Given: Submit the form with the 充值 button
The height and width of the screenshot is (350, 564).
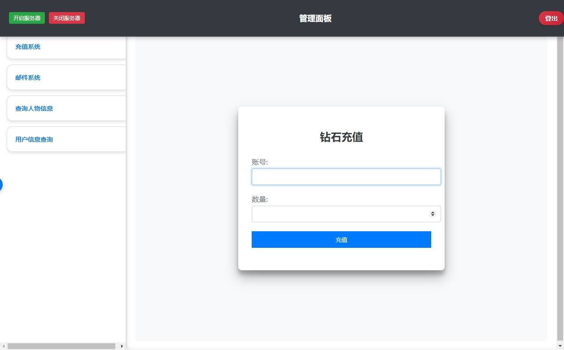Looking at the screenshot, I should [341, 240].
